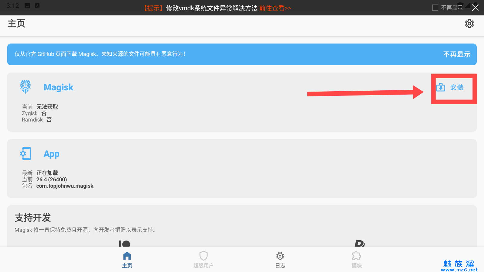Go to the 模块 modules tab

pyautogui.click(x=357, y=260)
